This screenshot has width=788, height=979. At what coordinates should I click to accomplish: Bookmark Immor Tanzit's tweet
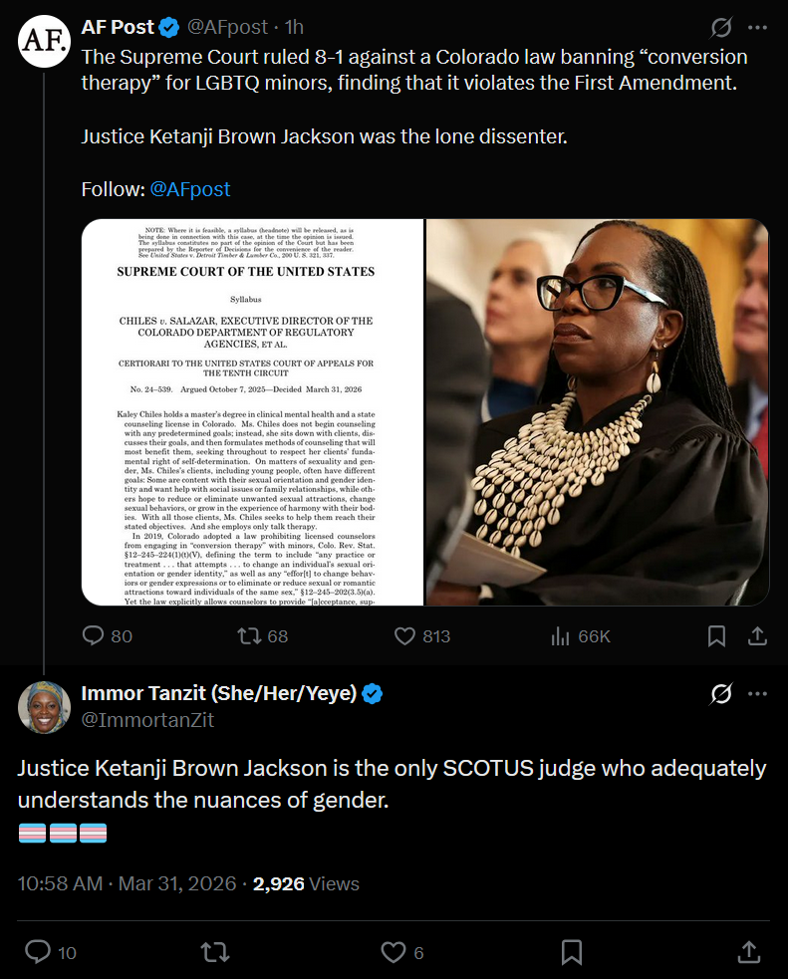pos(572,952)
